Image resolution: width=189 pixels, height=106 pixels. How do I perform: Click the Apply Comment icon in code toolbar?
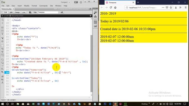[x=2, y=59]
